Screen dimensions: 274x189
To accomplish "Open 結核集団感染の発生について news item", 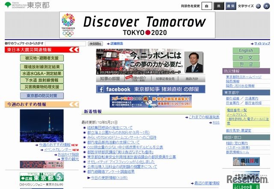I will point(110,128).
